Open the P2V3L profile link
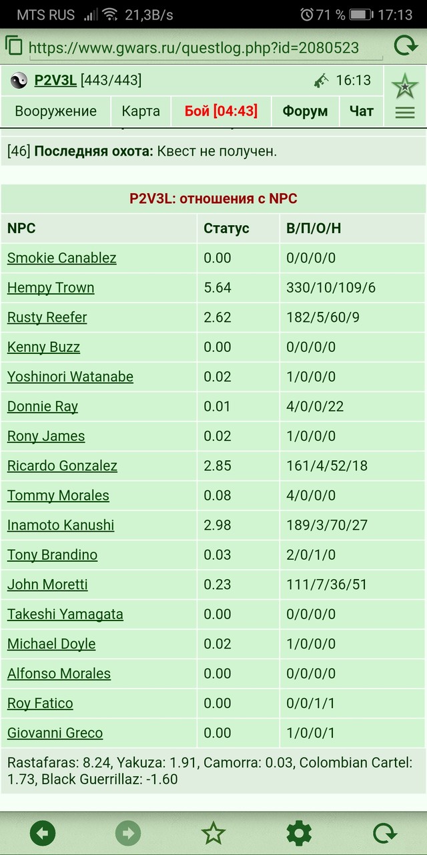Viewport: 427px width, 855px height. click(x=55, y=81)
